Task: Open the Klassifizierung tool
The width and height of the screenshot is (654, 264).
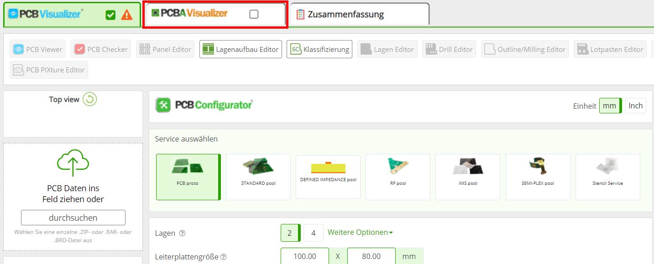Action: [319, 49]
